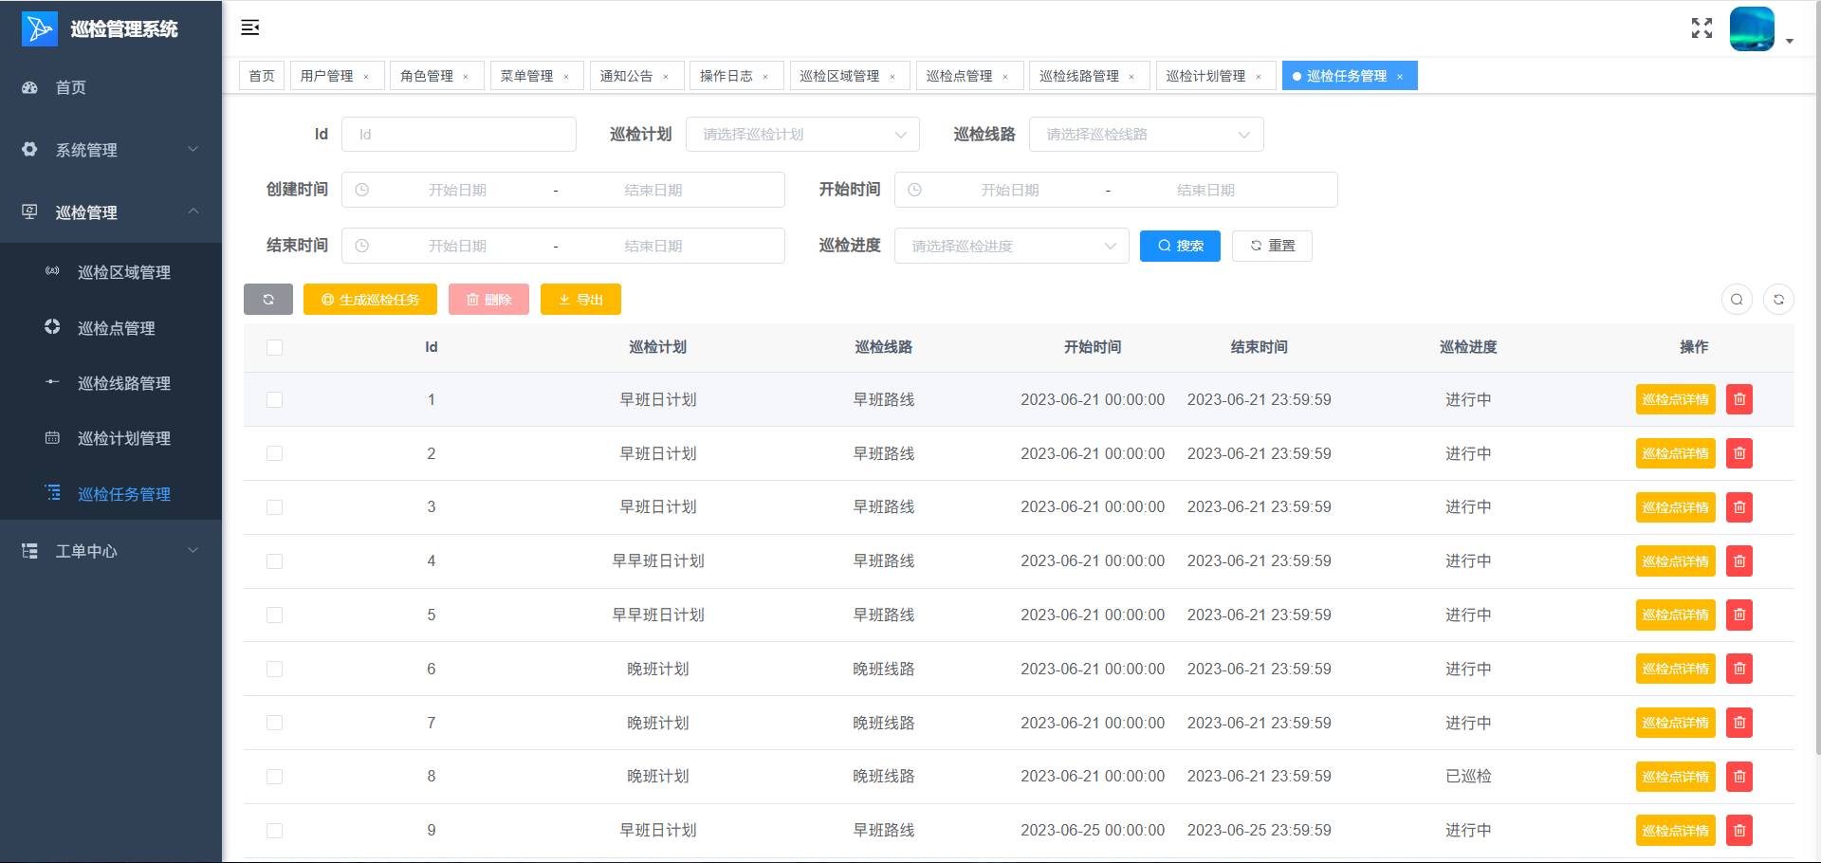1821x863 pixels.
Task: Open the 巡检计划 dropdown
Action: 802,135
